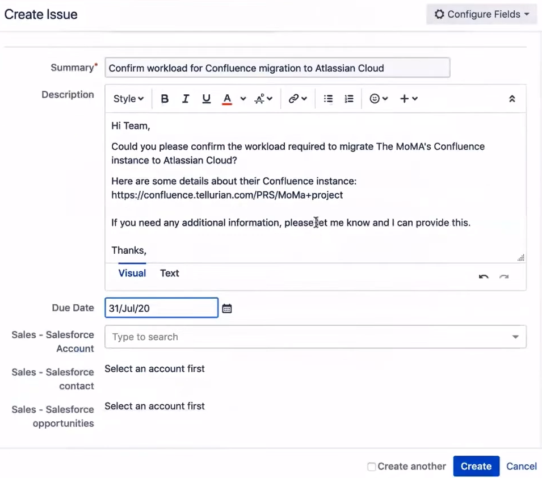This screenshot has height=478, width=542.
Task: Redo the description edit
Action: (504, 276)
